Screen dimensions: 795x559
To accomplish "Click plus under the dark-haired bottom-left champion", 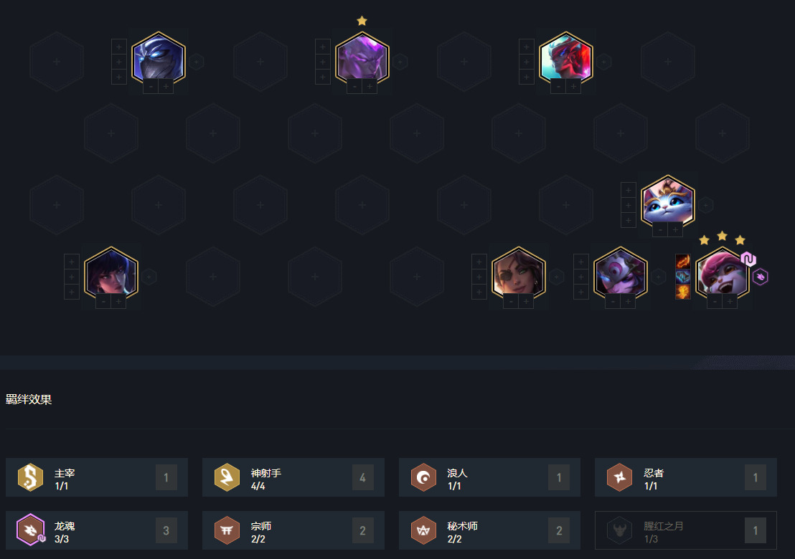I will 118,302.
